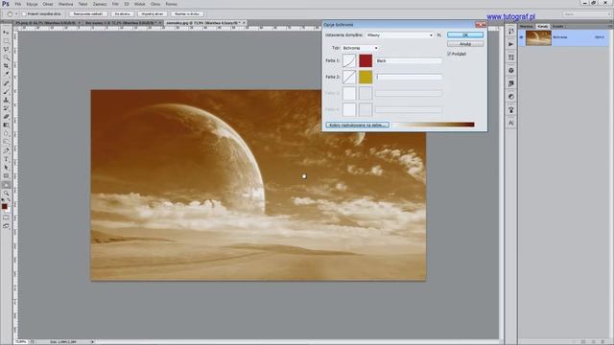Select the Zoom tool in toolbox
Image resolution: width=614 pixels, height=345 pixels.
(x=6, y=194)
